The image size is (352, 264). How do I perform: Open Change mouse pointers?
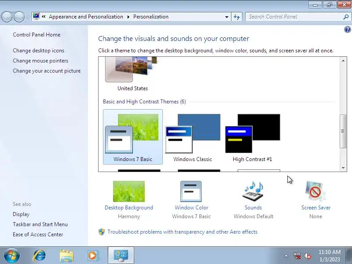click(x=40, y=61)
